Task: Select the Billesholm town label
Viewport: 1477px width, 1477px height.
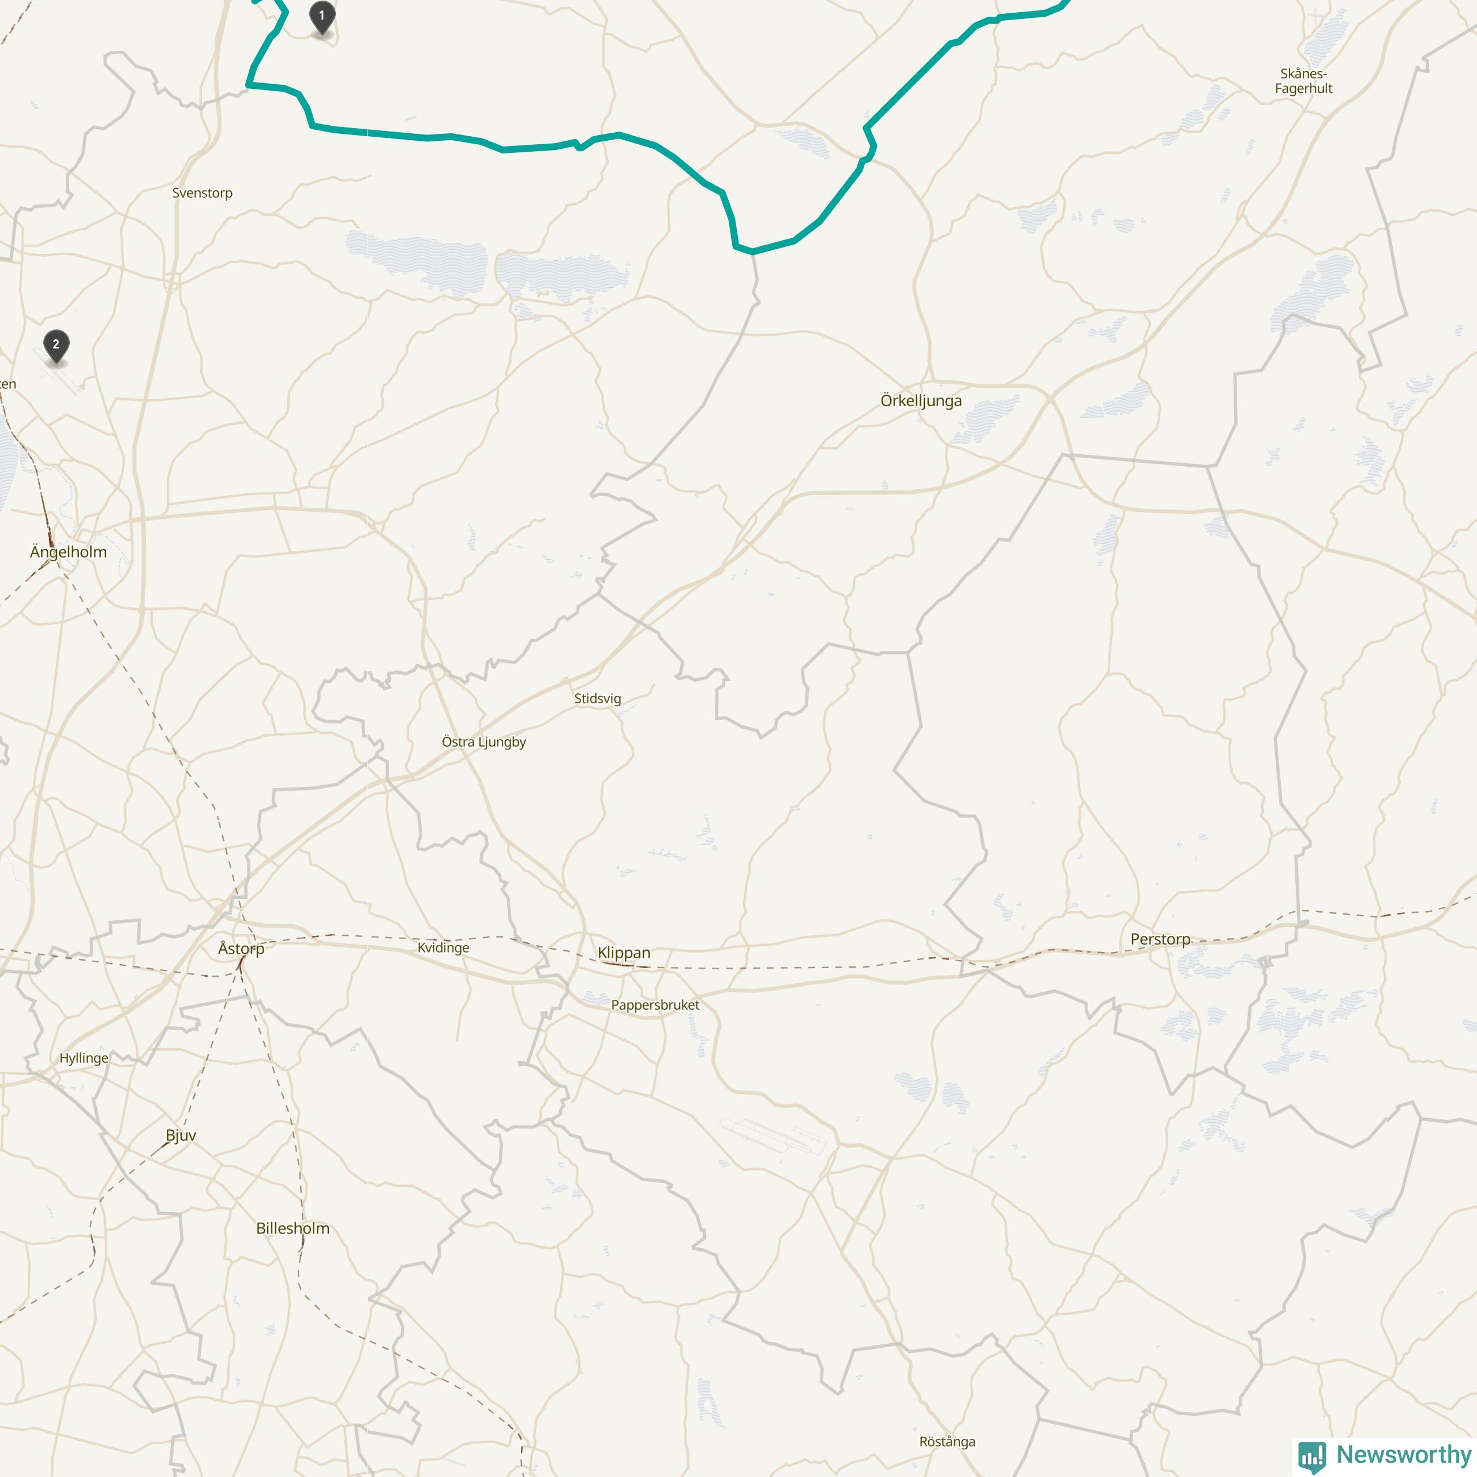Action: pyautogui.click(x=293, y=1228)
